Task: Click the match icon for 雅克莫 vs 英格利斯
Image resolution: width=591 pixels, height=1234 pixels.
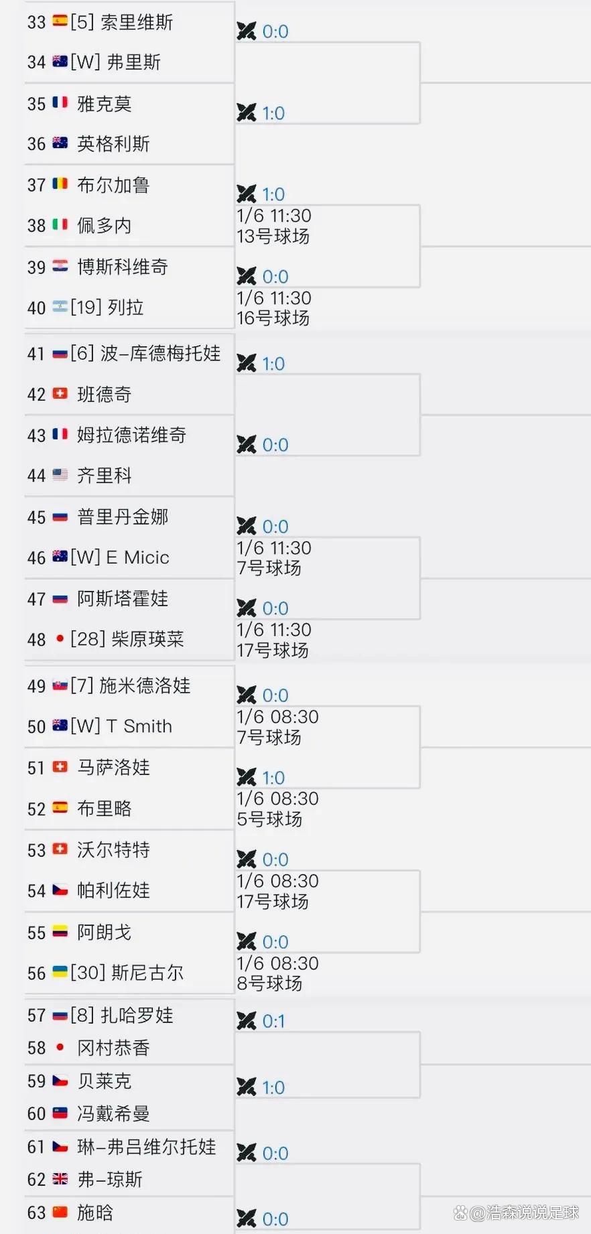Action: coord(247,113)
